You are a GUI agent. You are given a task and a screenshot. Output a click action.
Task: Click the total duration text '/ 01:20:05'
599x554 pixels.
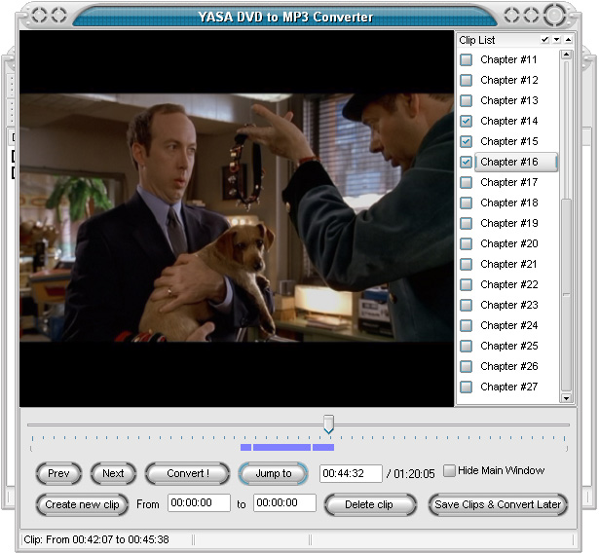pyautogui.click(x=411, y=474)
